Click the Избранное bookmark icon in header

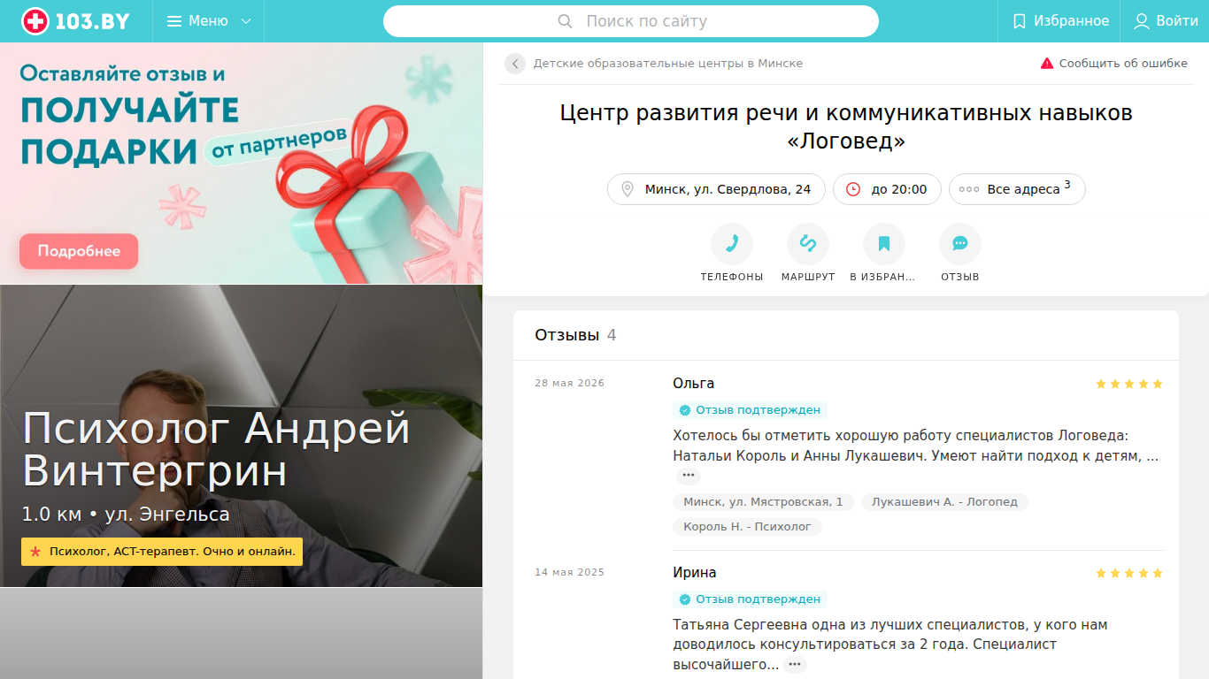click(1020, 21)
